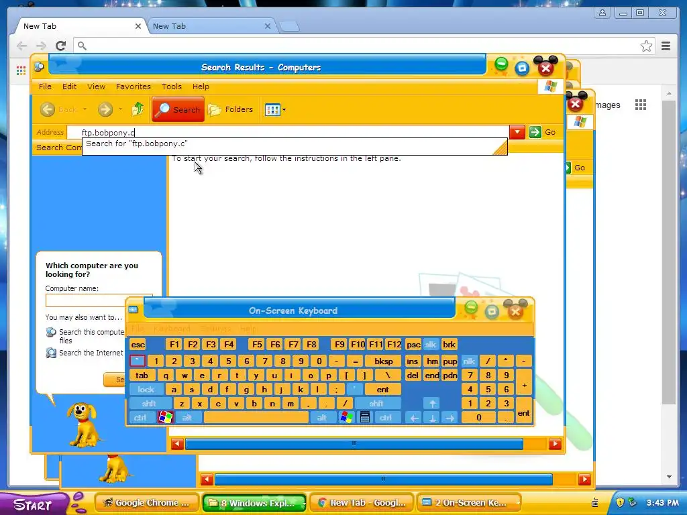The image size is (687, 515).
Task: Open the Folders toolbar button
Action: coord(231,109)
